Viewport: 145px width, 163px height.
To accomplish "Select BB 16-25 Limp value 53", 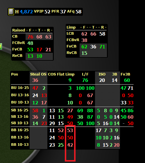I will (x=70, y=130).
